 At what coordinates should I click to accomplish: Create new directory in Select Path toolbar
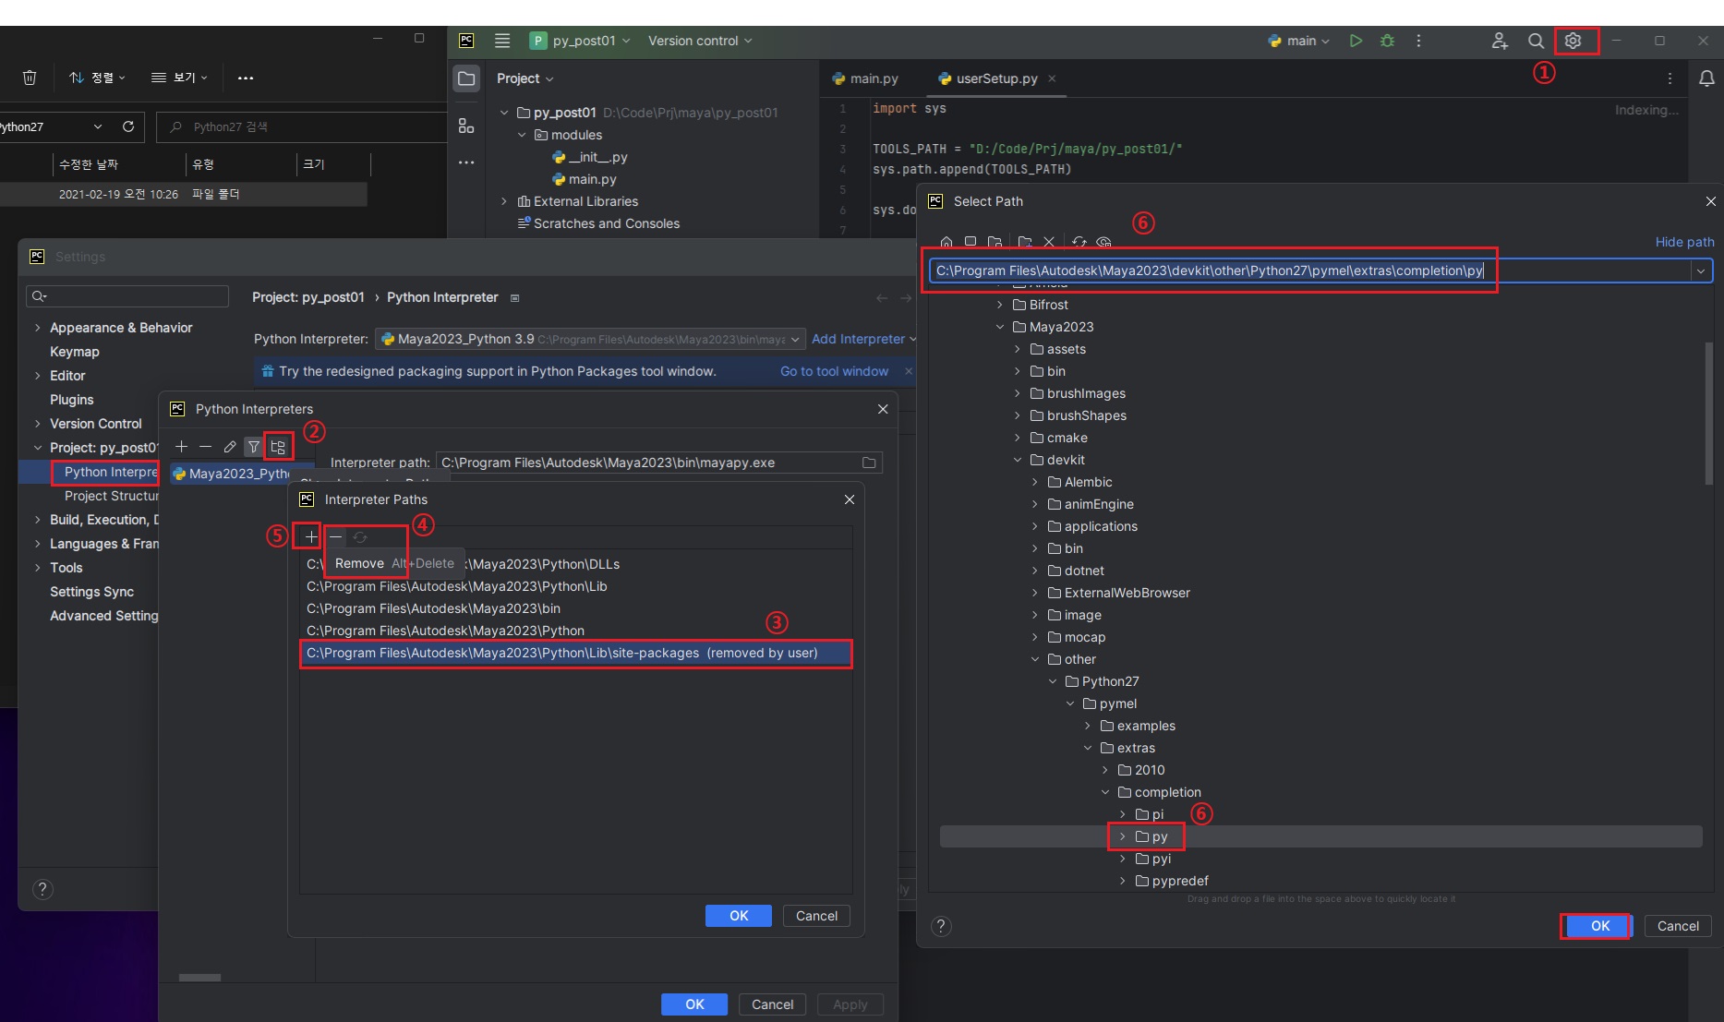(1025, 242)
